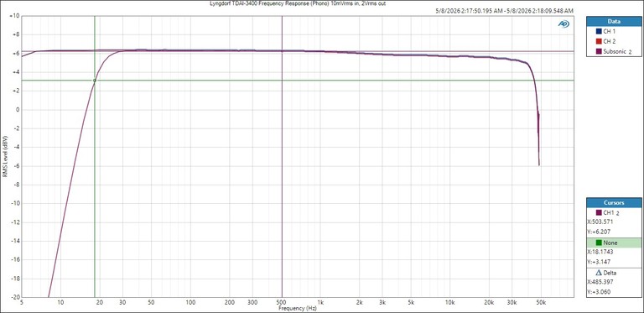The height and width of the screenshot is (313, 644).
Task: Click the 50k tick label on frequency axis
Action: (541, 303)
